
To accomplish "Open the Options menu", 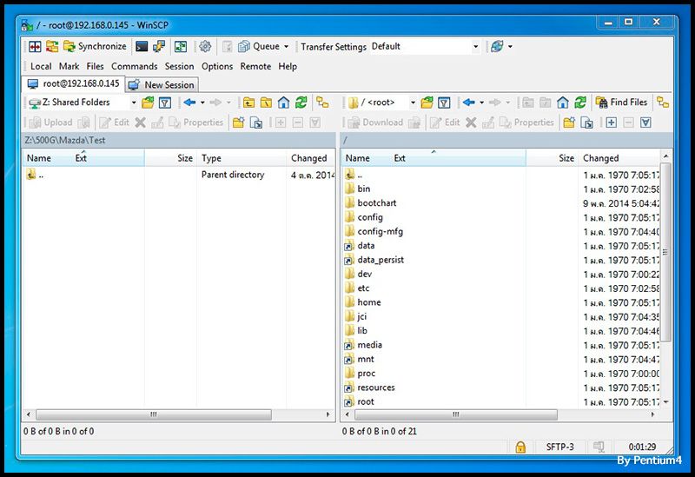I will click(x=216, y=66).
